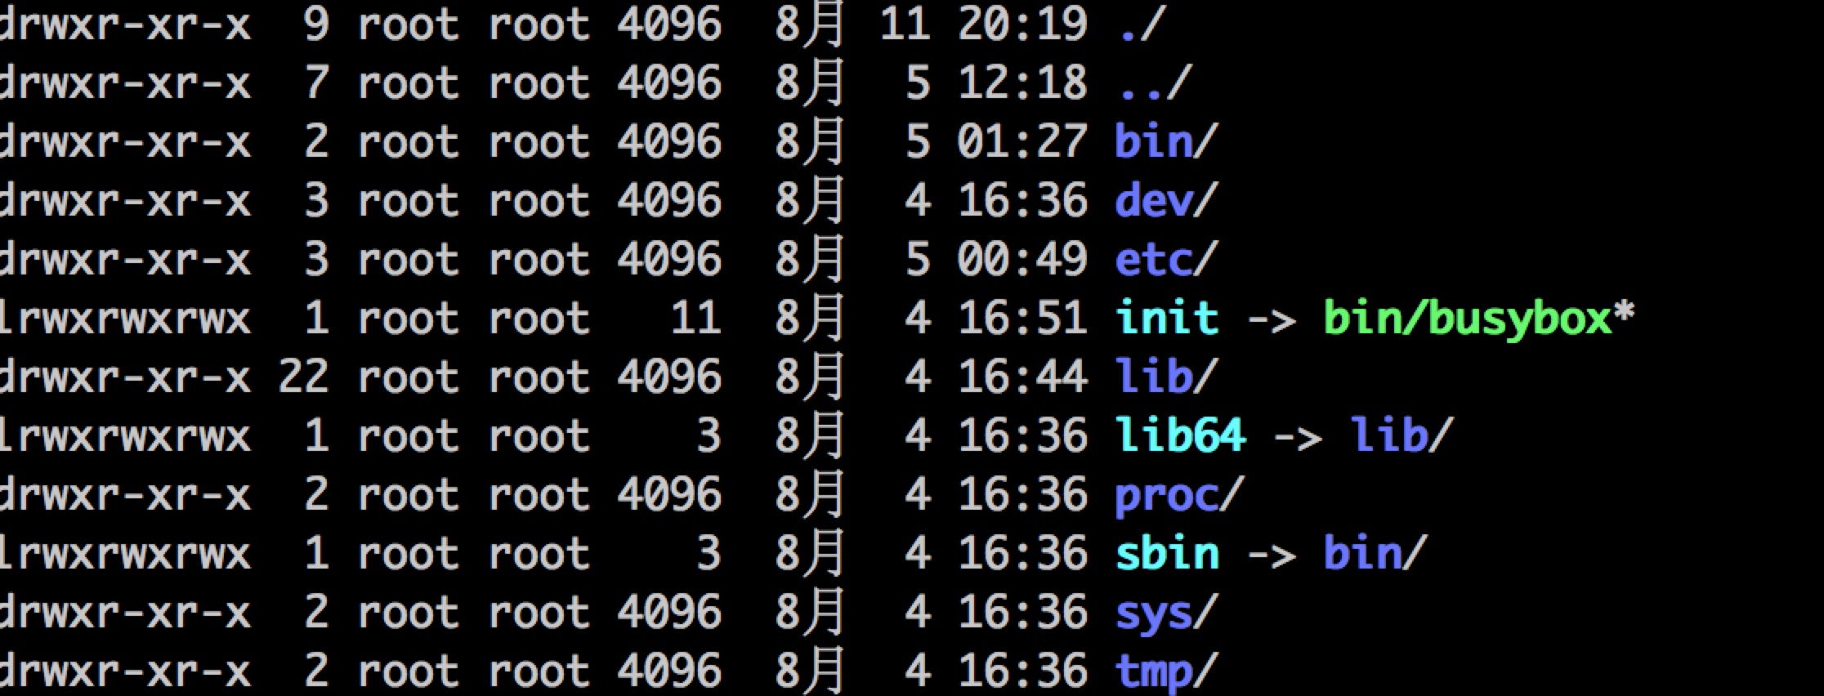The image size is (1824, 696).
Task: Select the size "11" in the init row
Action: pyautogui.click(x=695, y=318)
